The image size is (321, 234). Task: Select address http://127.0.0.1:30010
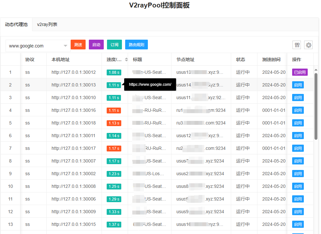click(x=74, y=98)
